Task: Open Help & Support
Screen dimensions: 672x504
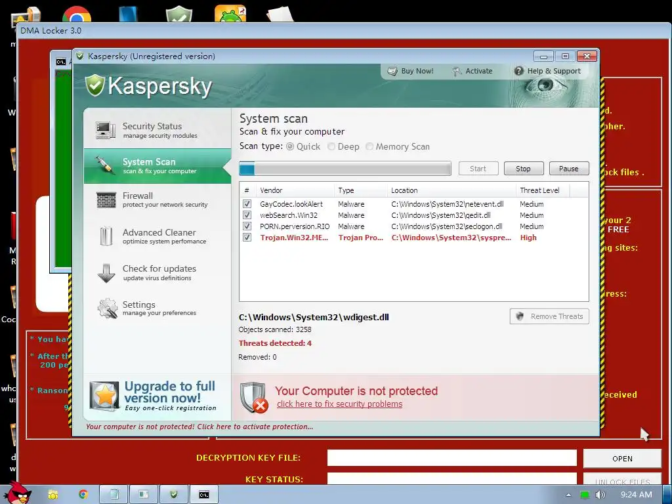Action: pos(548,71)
